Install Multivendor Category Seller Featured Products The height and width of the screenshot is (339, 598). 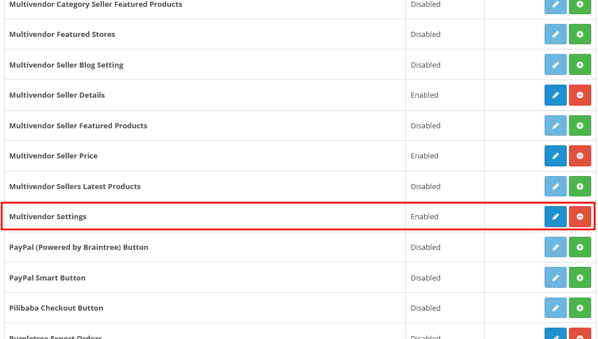(580, 5)
